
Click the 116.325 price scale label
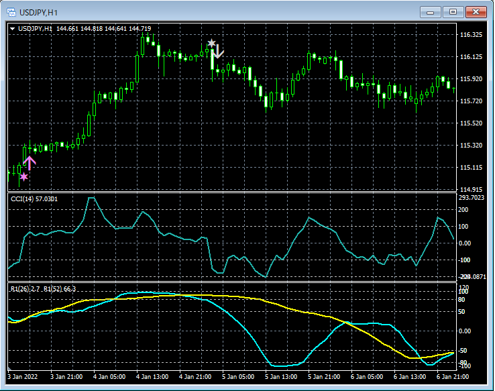coord(472,35)
